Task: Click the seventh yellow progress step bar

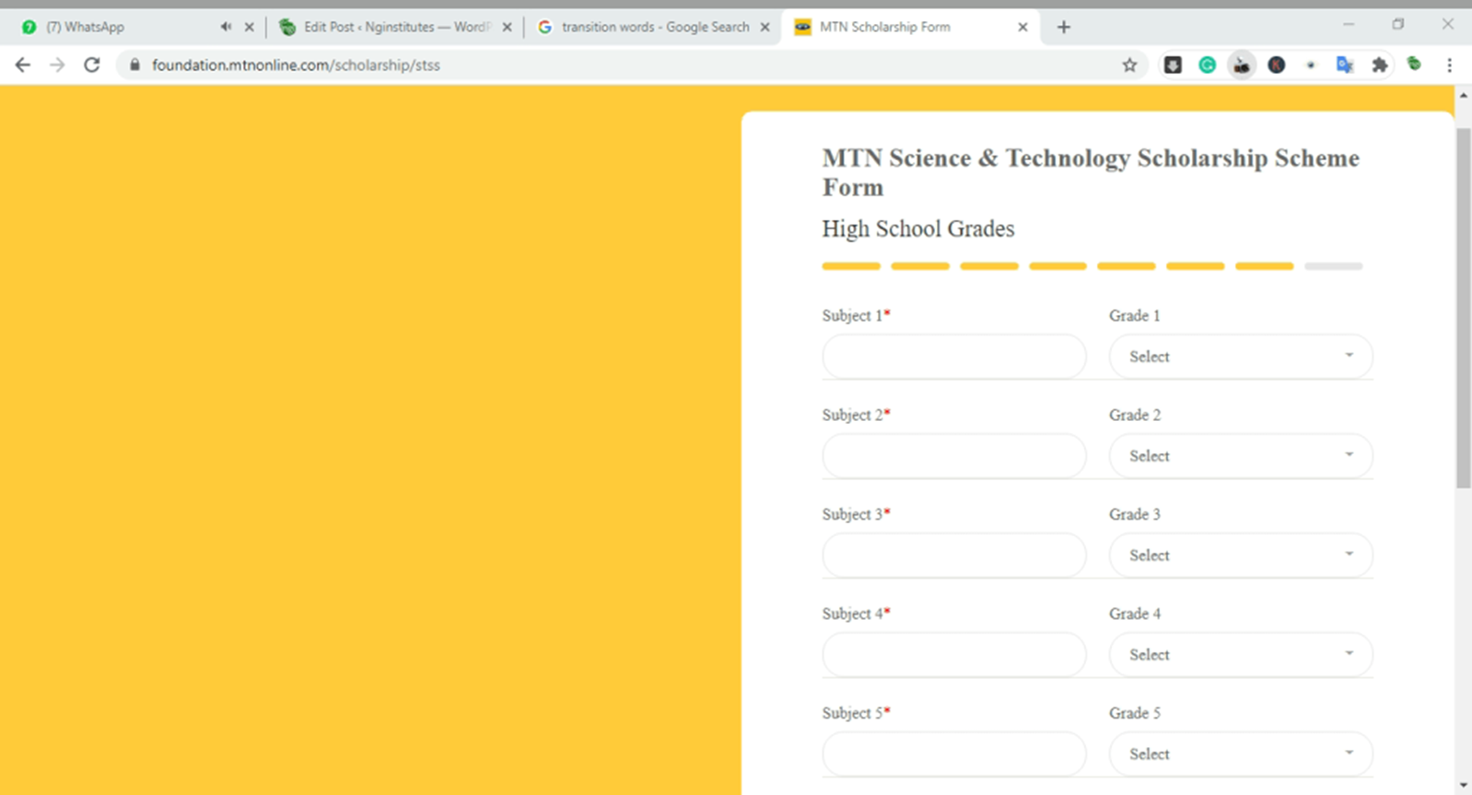Action: point(1264,266)
